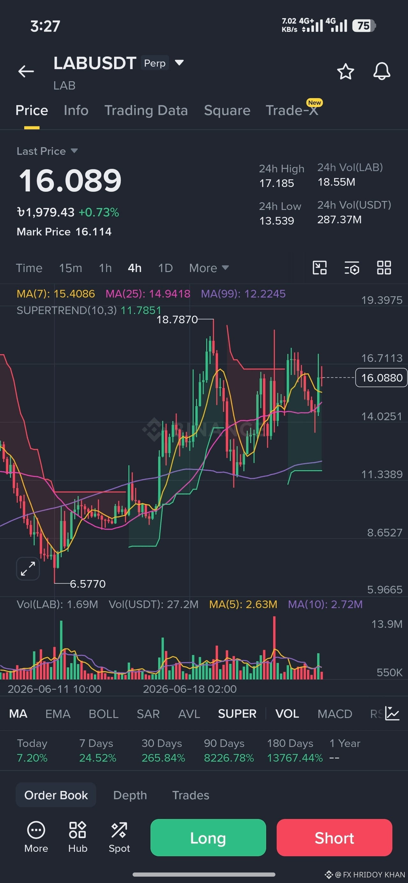Expand chart to fullscreen
The width and height of the screenshot is (408, 883).
point(28,569)
